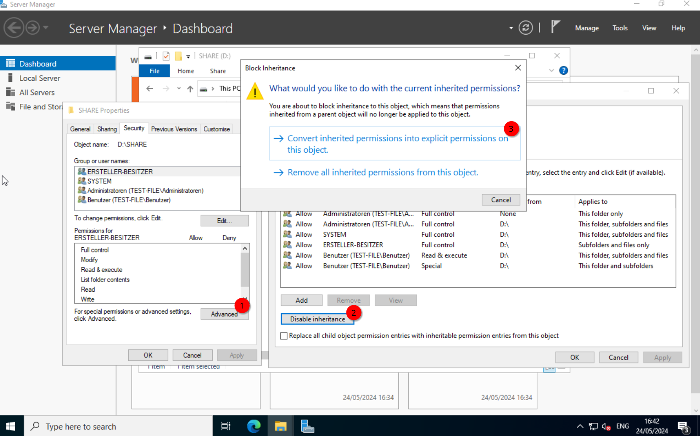Click taskbar search box

pyautogui.click(x=118, y=426)
